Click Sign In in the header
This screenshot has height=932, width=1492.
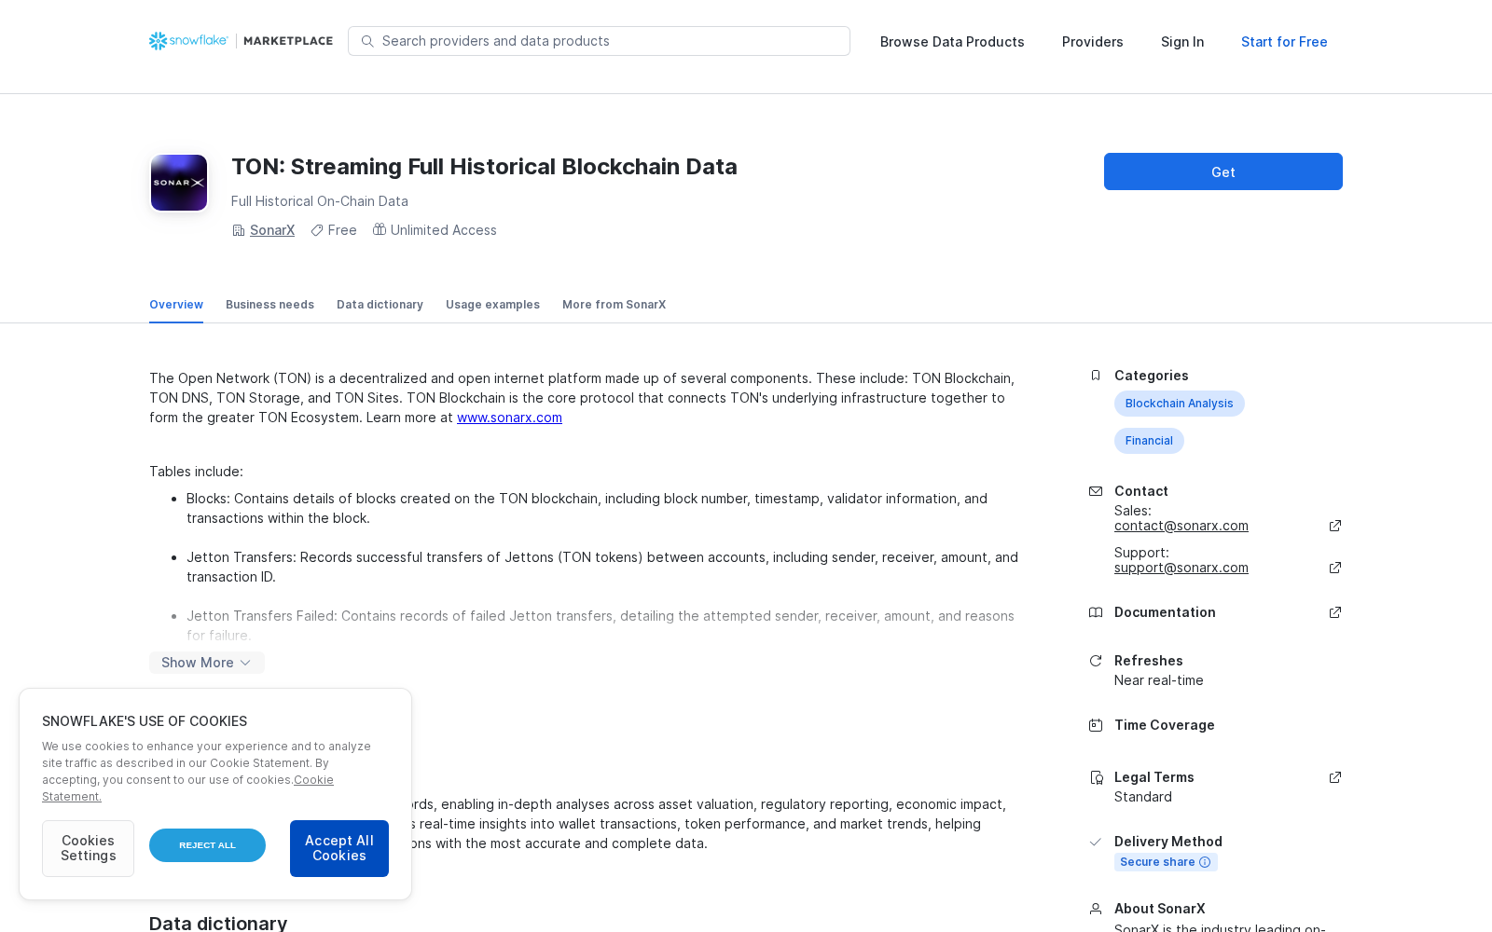tap(1182, 42)
